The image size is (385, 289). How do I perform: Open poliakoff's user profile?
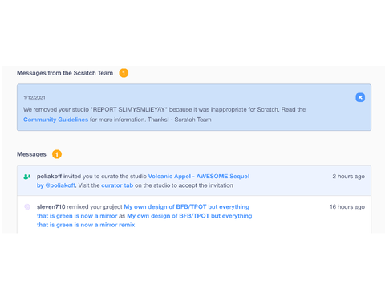[49, 177]
